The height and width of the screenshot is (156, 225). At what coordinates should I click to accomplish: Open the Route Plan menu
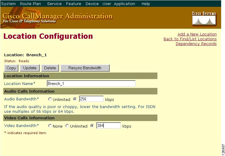tap(31, 4)
